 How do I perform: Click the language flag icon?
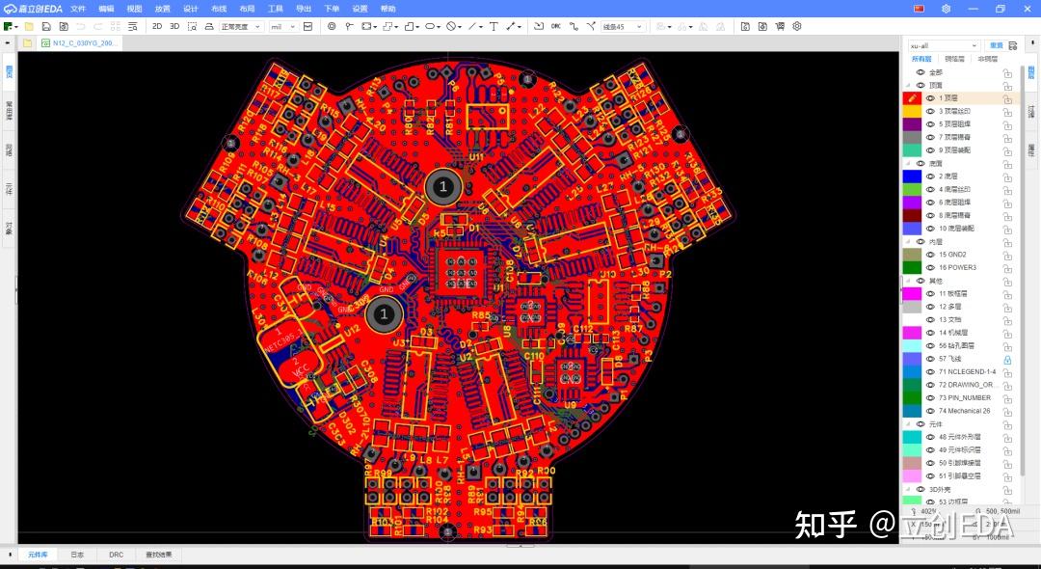click(919, 9)
